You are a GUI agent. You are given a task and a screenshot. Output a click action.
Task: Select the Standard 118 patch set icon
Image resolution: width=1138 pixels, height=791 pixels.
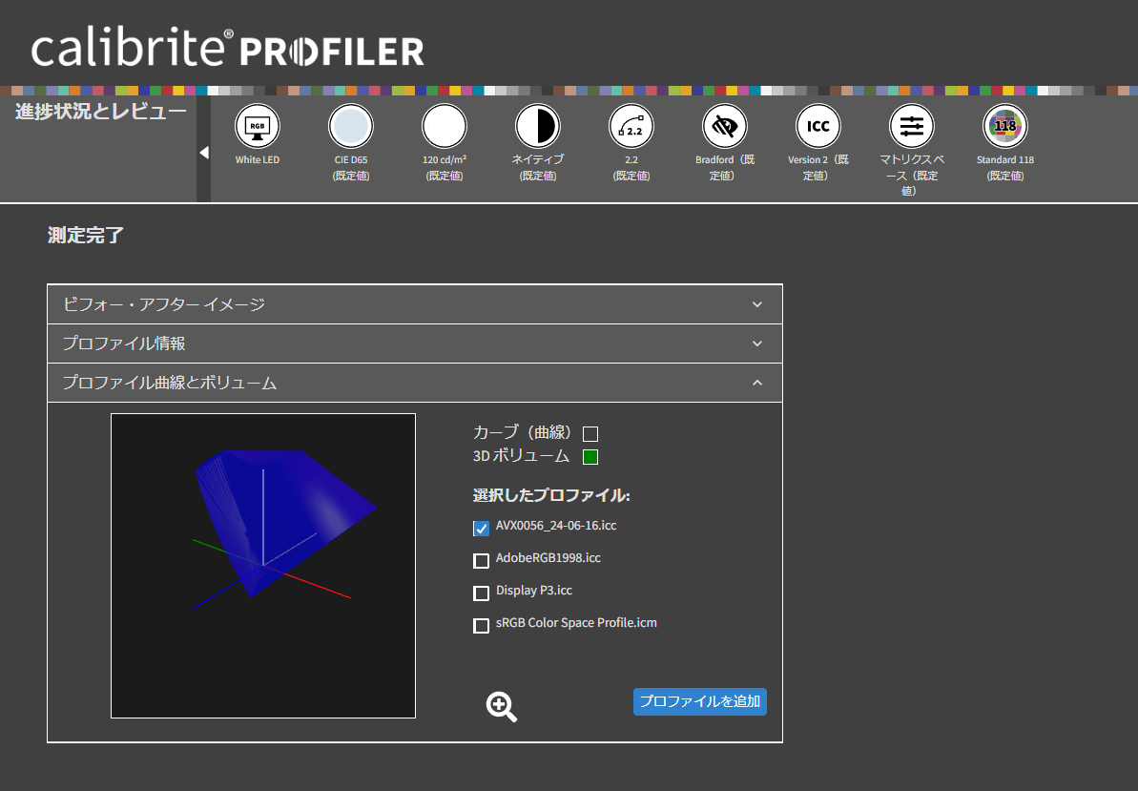(x=1004, y=126)
